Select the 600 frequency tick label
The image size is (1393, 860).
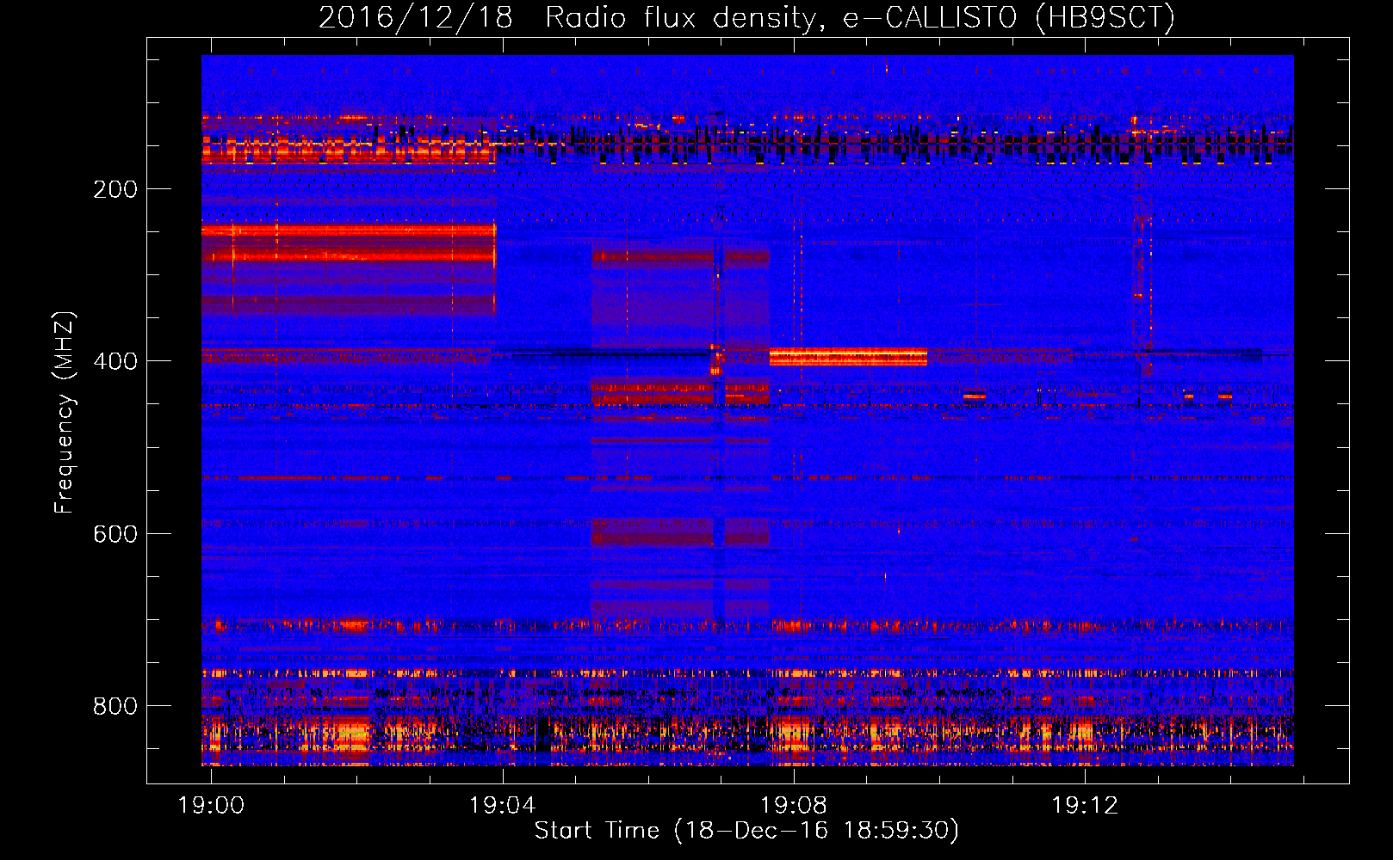pos(115,534)
